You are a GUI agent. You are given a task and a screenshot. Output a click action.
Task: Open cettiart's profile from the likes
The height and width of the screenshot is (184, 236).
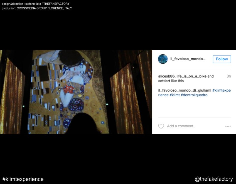click(164, 81)
